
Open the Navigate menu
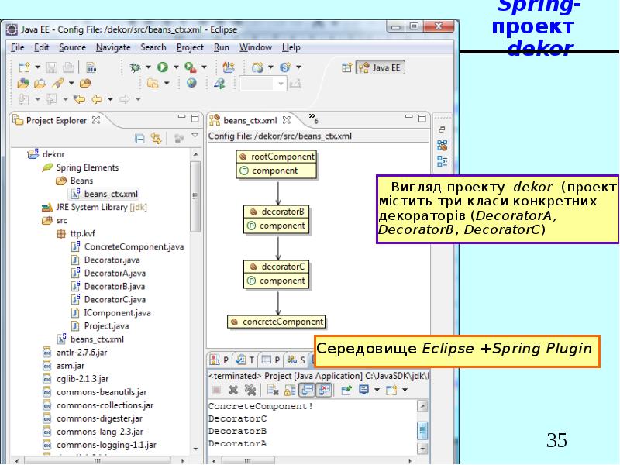[112, 47]
